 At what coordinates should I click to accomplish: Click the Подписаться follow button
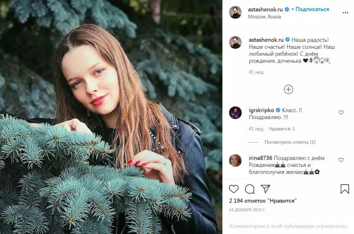pyautogui.click(x=312, y=9)
